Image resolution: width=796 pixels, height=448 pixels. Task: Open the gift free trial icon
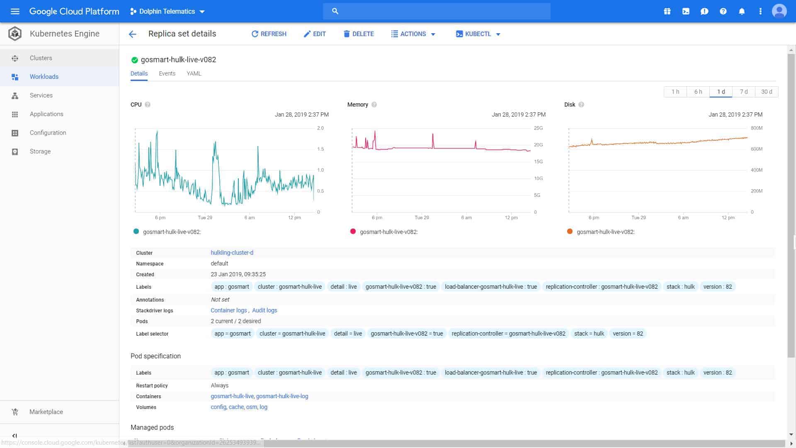667,11
